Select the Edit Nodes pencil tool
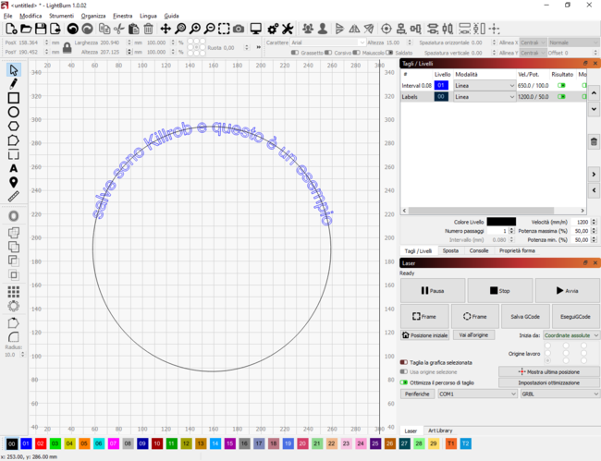Image resolution: width=601 pixels, height=461 pixels. click(14, 83)
